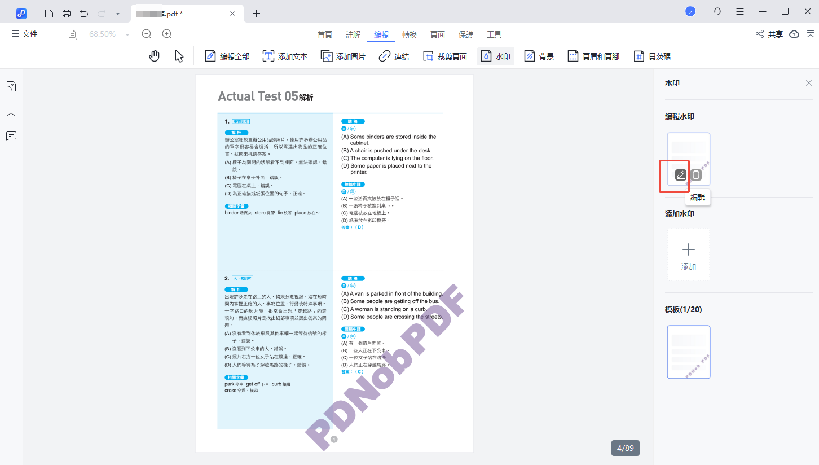
Task: Open the bookmarks sidebar panel
Action: pyautogui.click(x=11, y=111)
